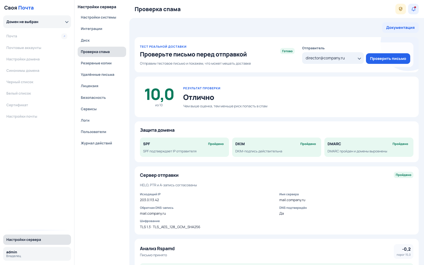Click the «10,0» score value

click(159, 94)
